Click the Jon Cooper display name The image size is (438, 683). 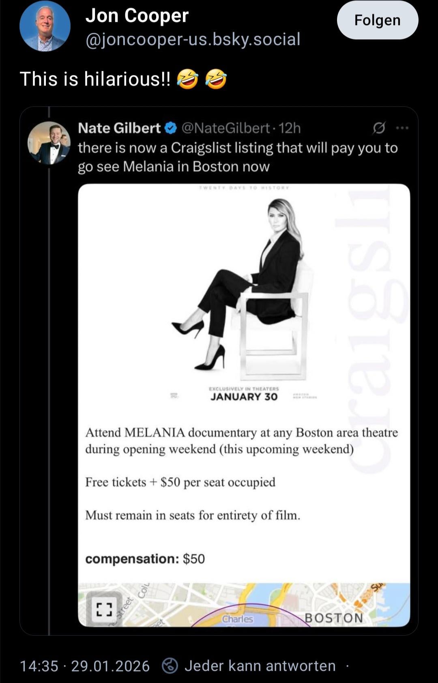coord(137,16)
